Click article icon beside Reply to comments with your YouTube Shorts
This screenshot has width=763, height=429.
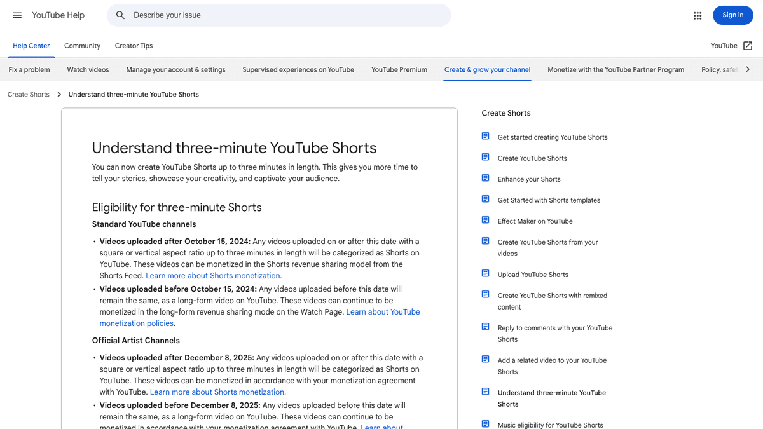pyautogui.click(x=486, y=327)
